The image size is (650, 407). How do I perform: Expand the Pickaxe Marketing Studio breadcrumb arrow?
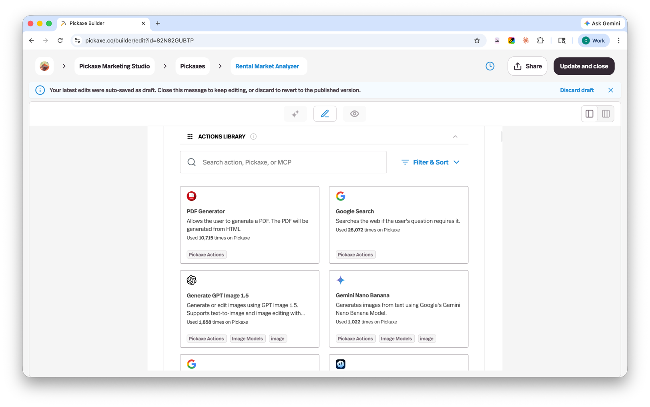tap(165, 66)
